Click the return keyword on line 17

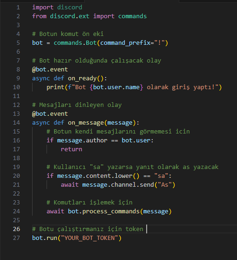pos(71,149)
